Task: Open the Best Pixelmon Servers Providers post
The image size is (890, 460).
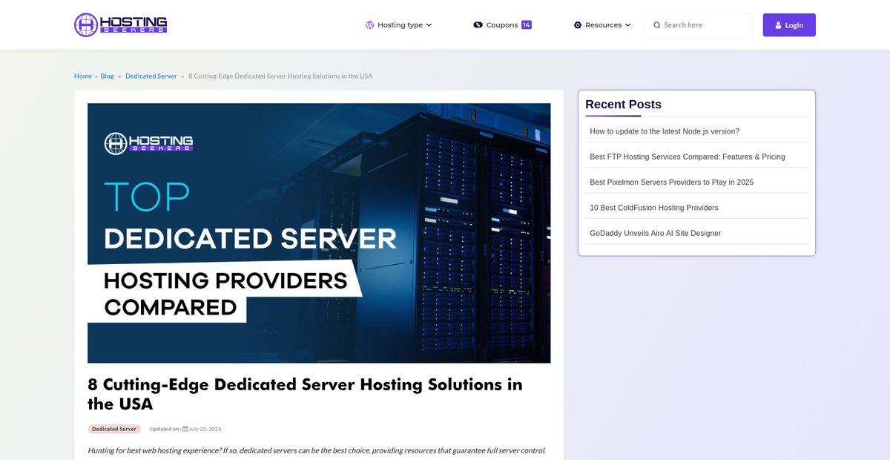Action: pyautogui.click(x=672, y=182)
